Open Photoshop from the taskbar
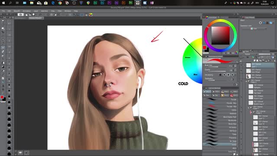 pos(102,3)
